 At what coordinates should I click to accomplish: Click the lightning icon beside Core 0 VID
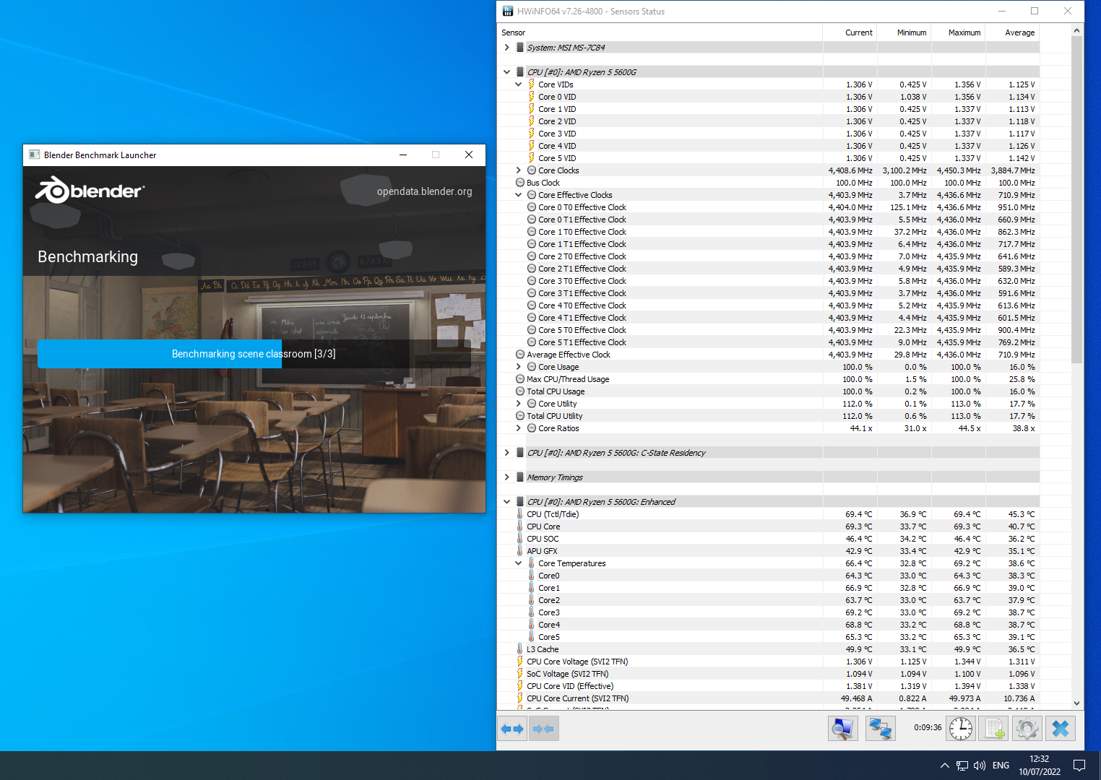532,97
